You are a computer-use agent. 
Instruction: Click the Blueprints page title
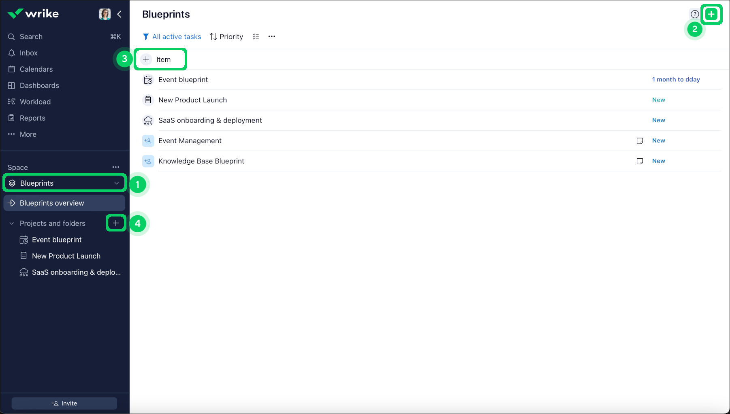click(x=166, y=14)
